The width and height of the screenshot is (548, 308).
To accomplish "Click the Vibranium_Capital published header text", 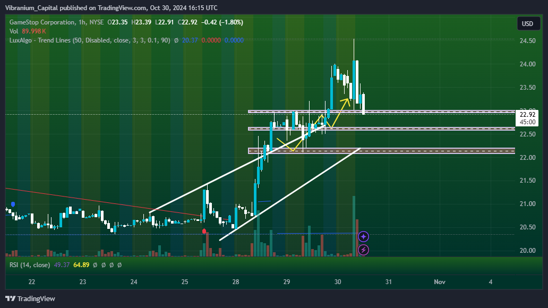I will tap(111, 7).
